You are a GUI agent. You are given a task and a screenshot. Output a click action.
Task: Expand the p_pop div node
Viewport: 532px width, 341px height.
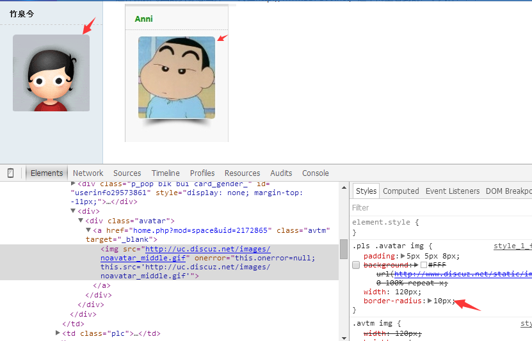73,184
